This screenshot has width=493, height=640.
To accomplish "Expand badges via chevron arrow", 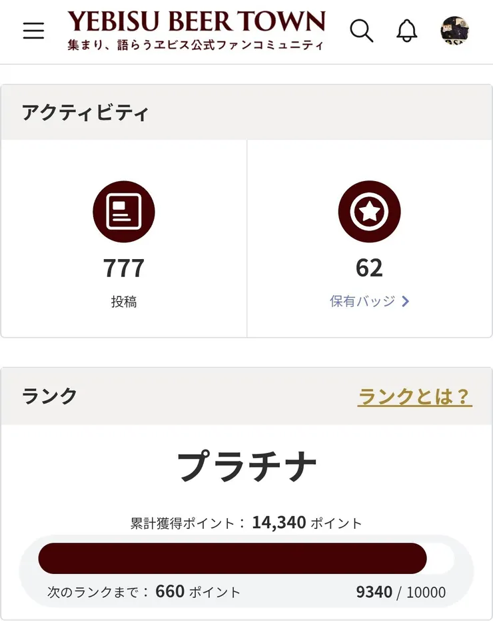I will (x=406, y=302).
